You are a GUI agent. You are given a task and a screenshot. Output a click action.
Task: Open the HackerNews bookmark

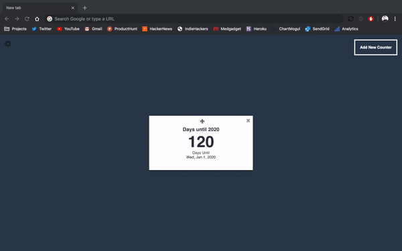(x=157, y=29)
